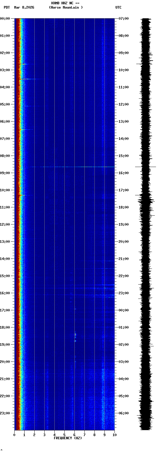The height and width of the screenshot is (453, 158).
Task: Click the PDT '06:00' time label
Action: [x=5, y=122]
